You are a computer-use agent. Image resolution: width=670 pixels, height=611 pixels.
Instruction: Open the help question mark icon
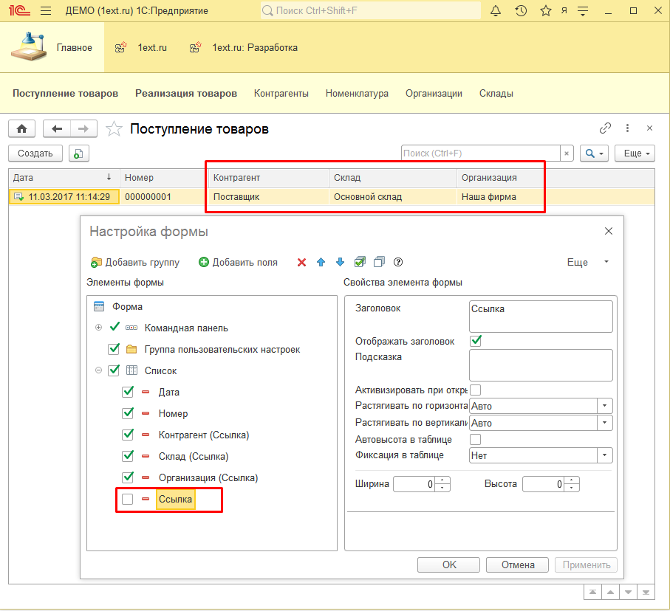(x=397, y=262)
